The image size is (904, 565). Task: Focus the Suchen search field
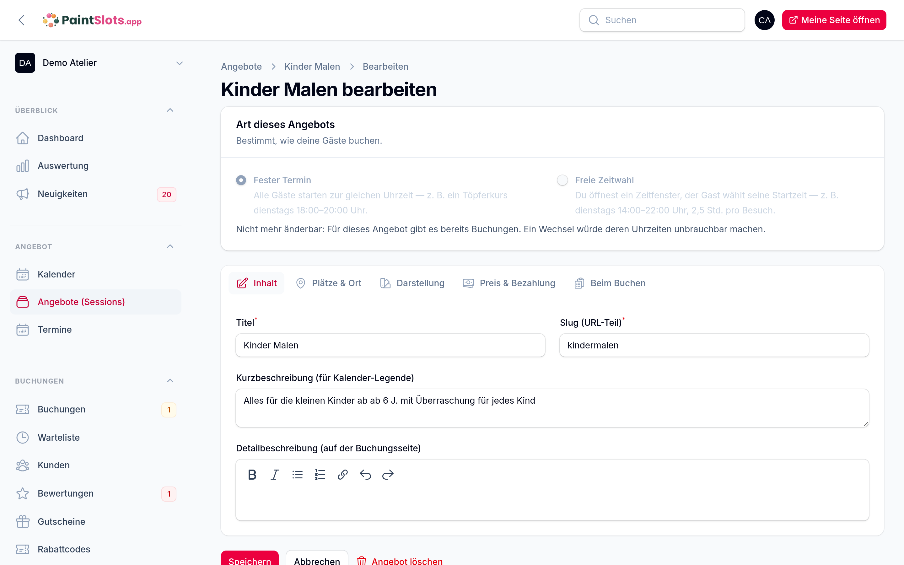point(662,20)
